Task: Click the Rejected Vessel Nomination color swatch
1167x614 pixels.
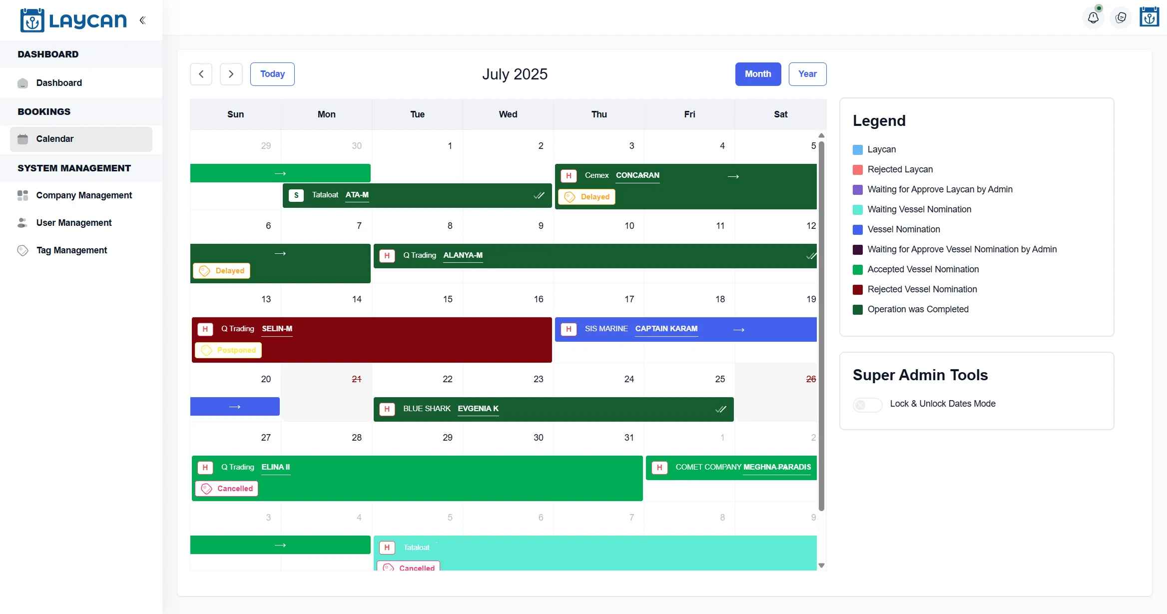Action: pyautogui.click(x=858, y=290)
